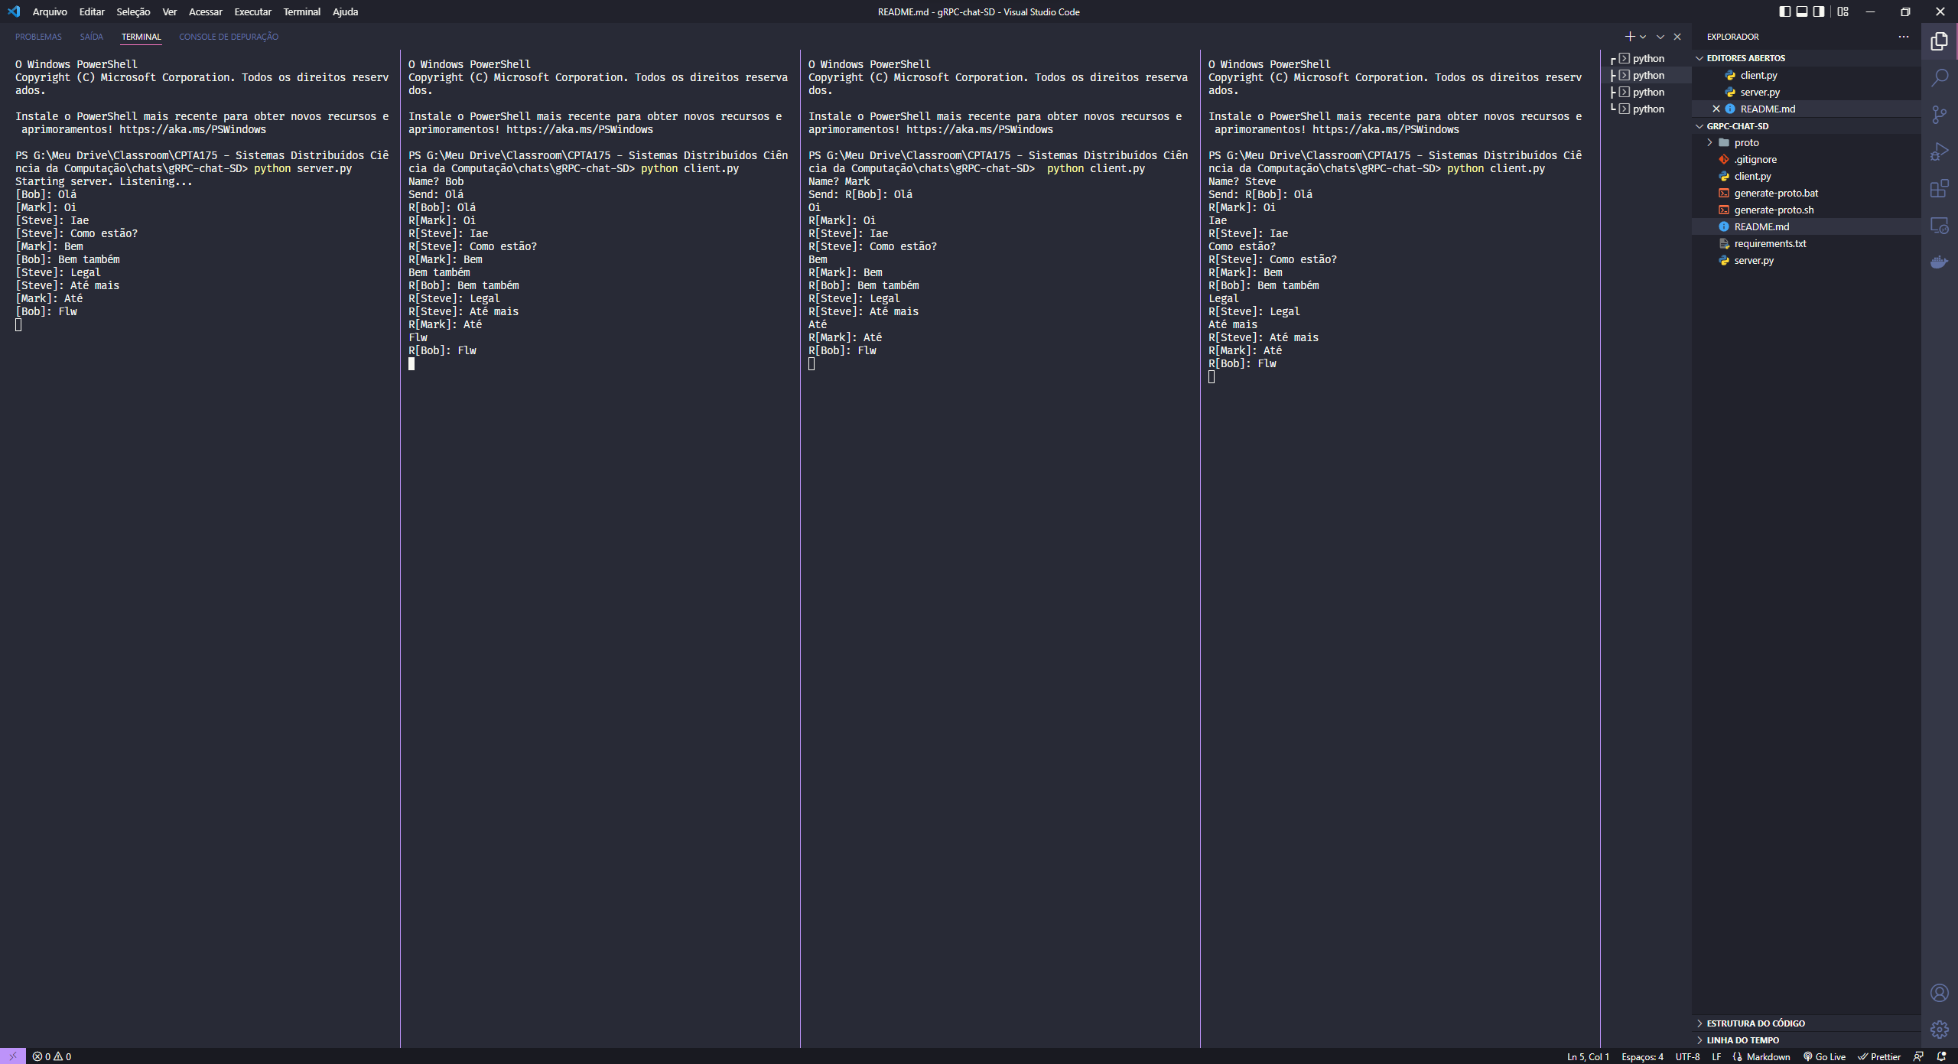This screenshot has width=1958, height=1064.
Task: Click the Accounts icon
Action: (1939, 993)
